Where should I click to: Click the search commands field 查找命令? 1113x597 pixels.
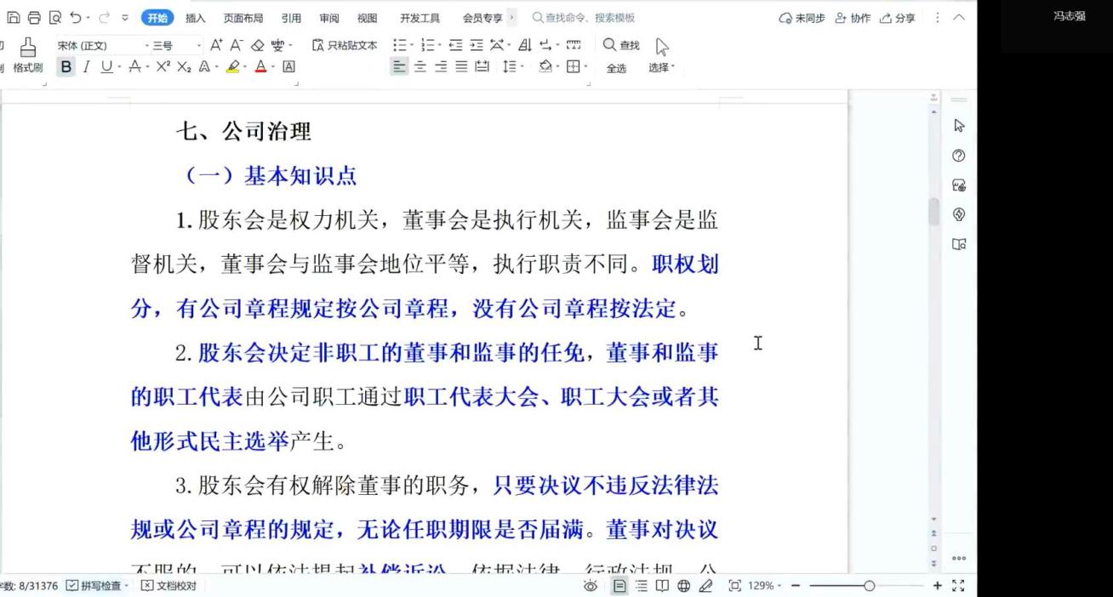(x=587, y=18)
